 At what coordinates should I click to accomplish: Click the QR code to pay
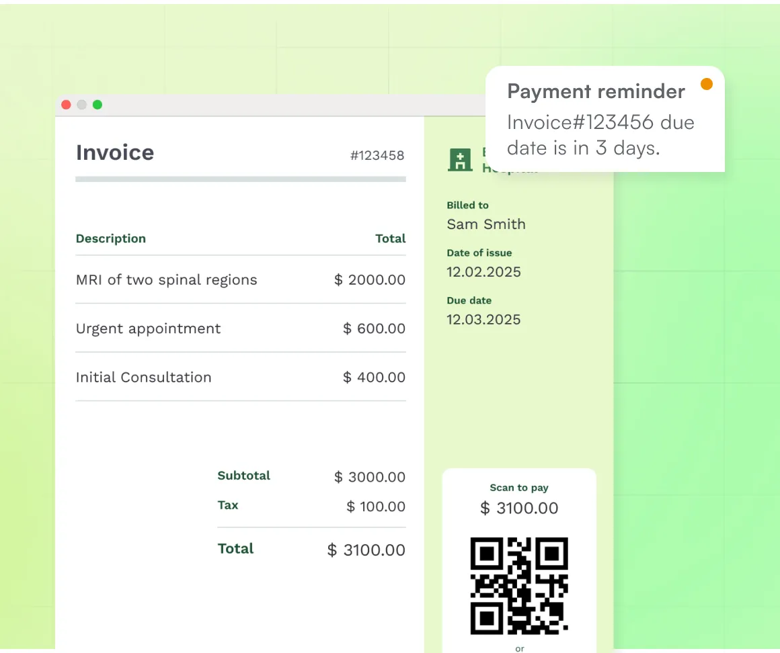click(519, 586)
